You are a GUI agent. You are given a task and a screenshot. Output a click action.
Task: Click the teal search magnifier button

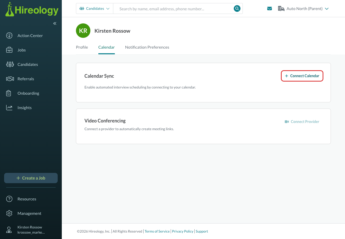click(237, 8)
